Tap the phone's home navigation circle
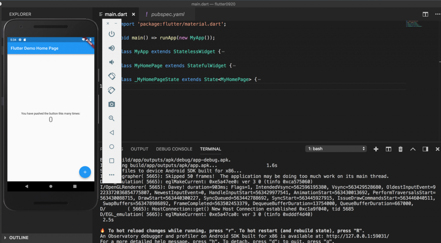 51,186
